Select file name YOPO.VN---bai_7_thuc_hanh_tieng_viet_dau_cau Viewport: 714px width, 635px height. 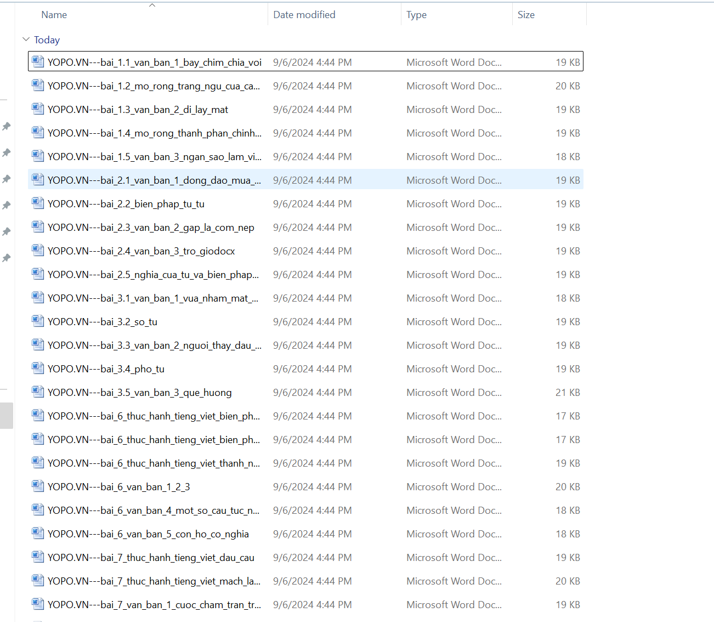151,558
